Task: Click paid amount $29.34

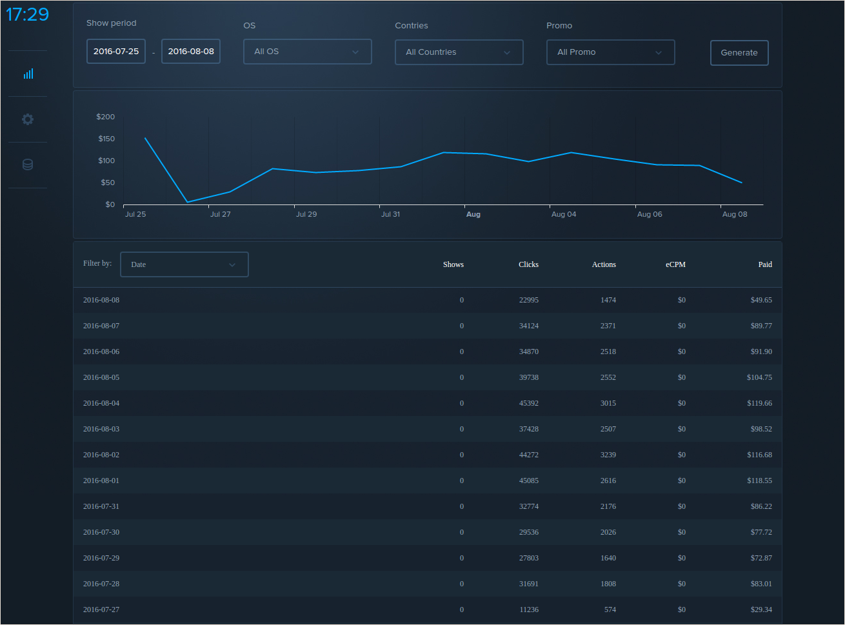Action: [761, 610]
